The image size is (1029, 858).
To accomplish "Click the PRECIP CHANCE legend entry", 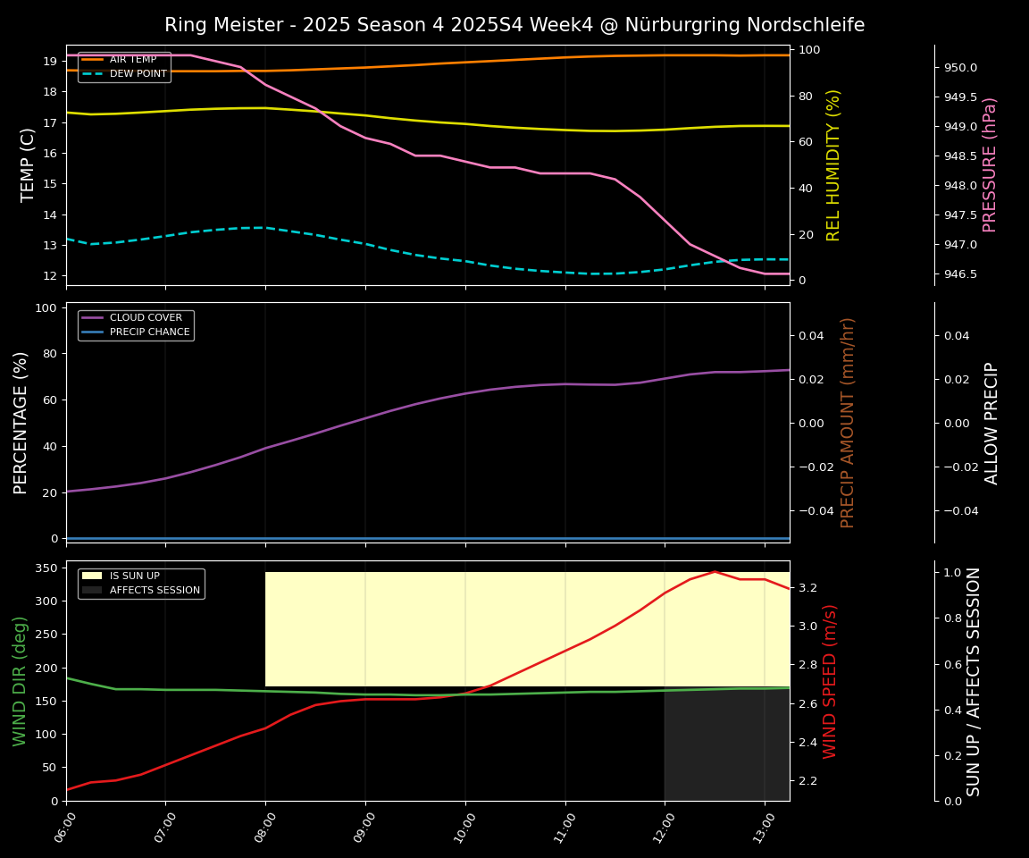I will tap(149, 332).
